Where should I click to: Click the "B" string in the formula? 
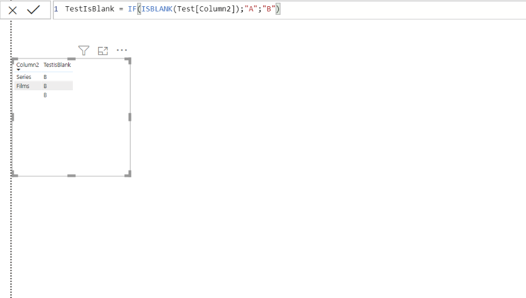268,9
